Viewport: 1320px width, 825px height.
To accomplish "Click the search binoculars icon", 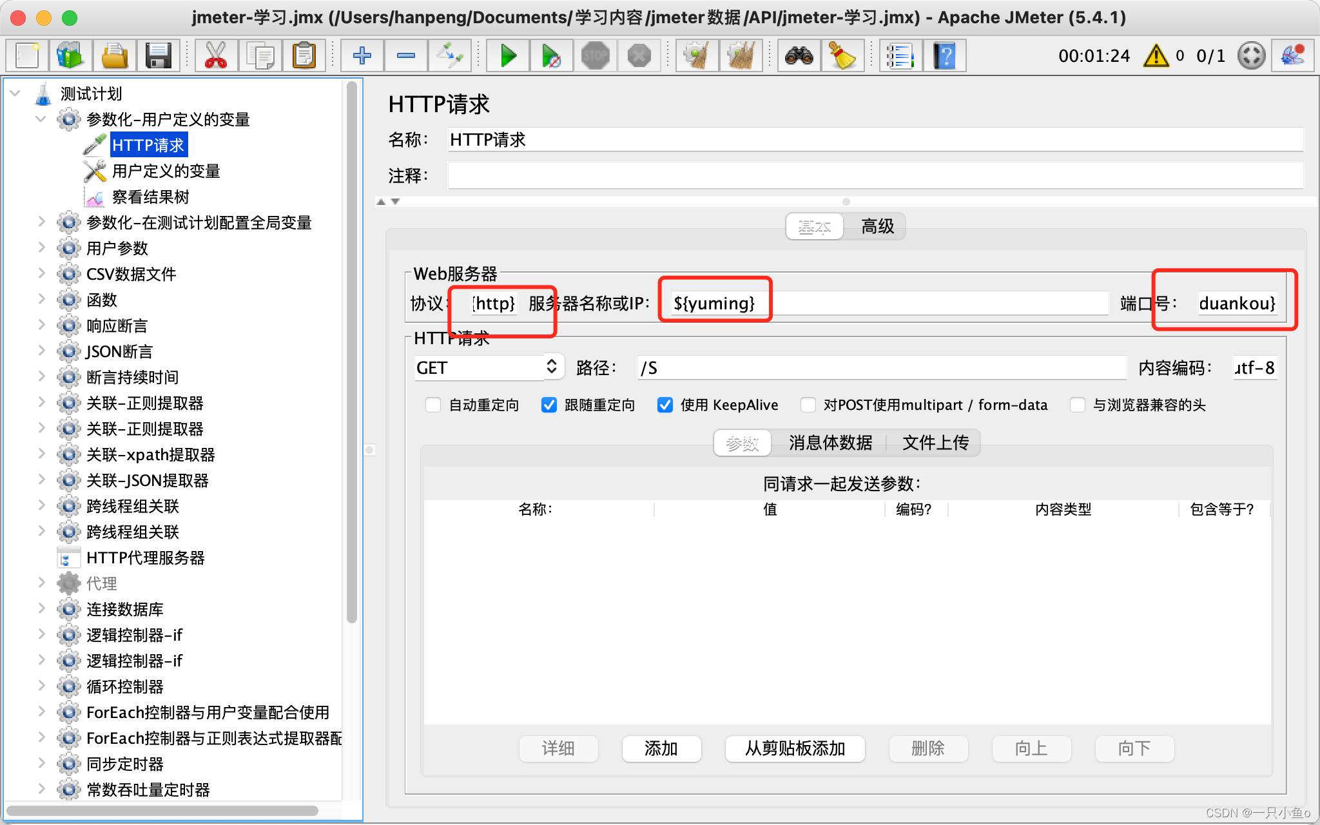I will coord(798,55).
